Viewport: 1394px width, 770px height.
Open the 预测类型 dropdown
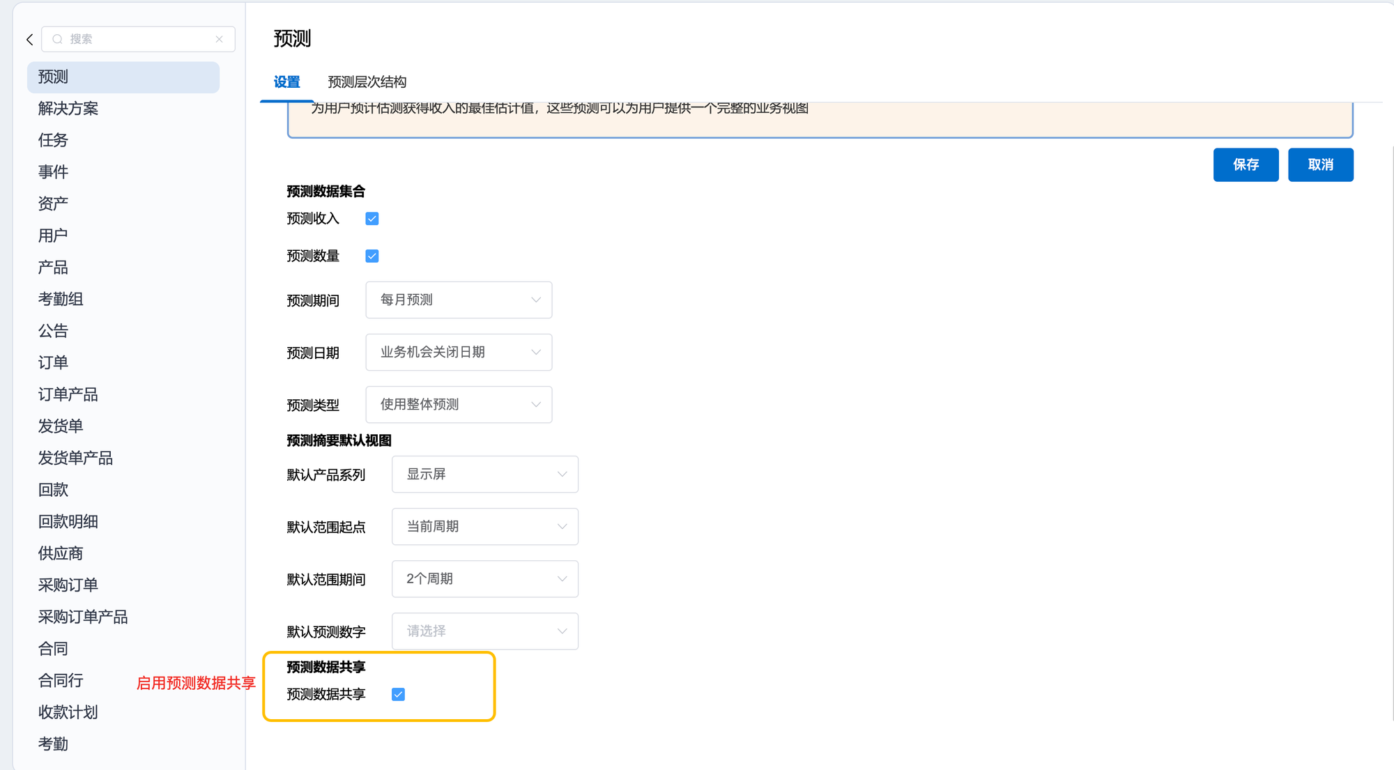click(x=459, y=405)
